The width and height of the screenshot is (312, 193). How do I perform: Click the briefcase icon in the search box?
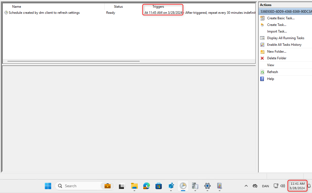[108, 186]
